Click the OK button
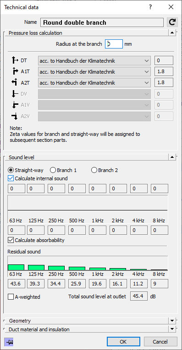Screen dimensions: 182x350 [x=123, y=342]
